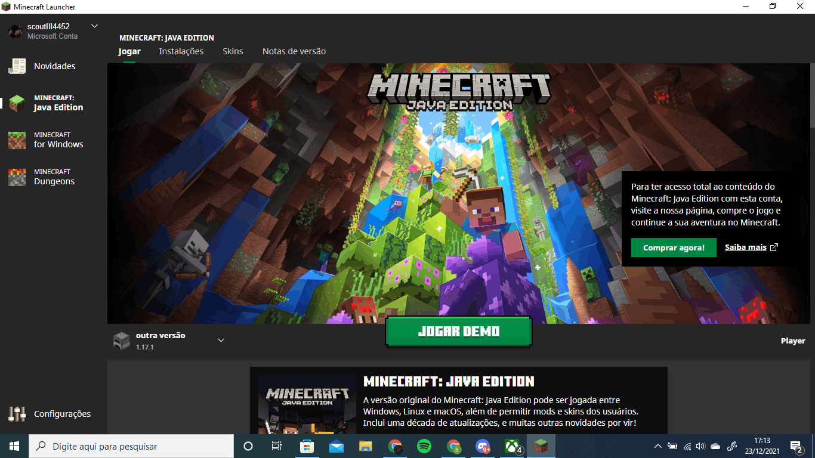Click the Comprar agora! button
The image size is (815, 458).
coord(674,247)
